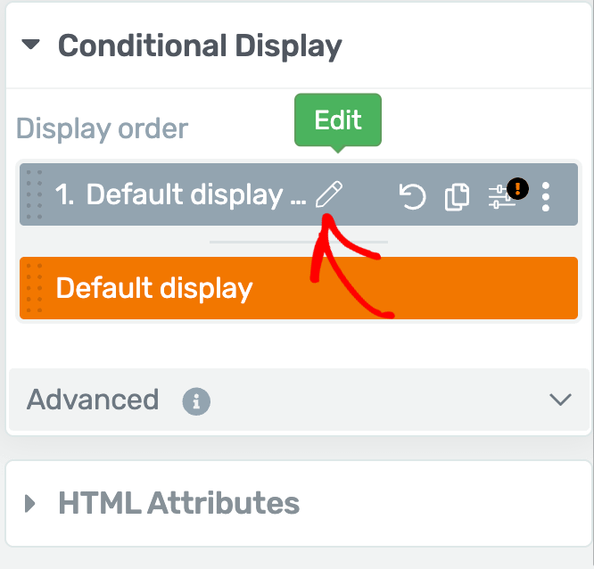Click the divider line between displays
This screenshot has width=594, height=569.
click(x=299, y=242)
